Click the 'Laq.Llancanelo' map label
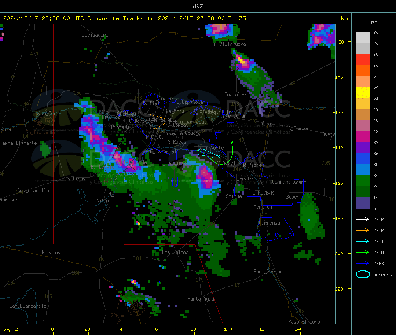Viewport: 396px width, 335px height. coord(28,306)
